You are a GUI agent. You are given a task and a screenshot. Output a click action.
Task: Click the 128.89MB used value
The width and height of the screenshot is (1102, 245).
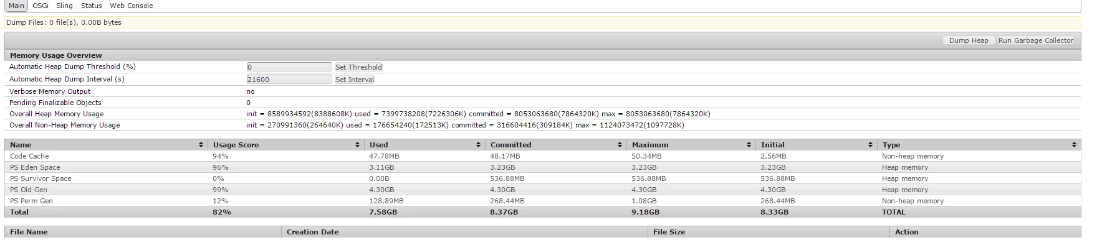(386, 201)
